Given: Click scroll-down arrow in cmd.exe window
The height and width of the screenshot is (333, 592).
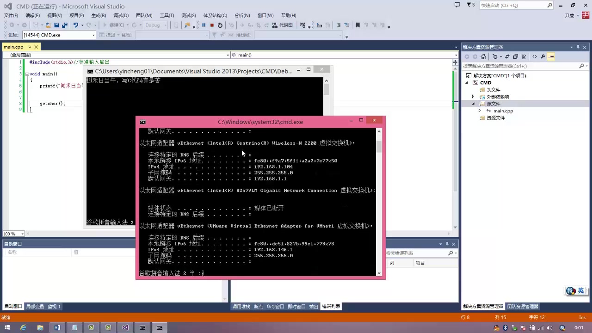Looking at the screenshot, I should point(379,273).
